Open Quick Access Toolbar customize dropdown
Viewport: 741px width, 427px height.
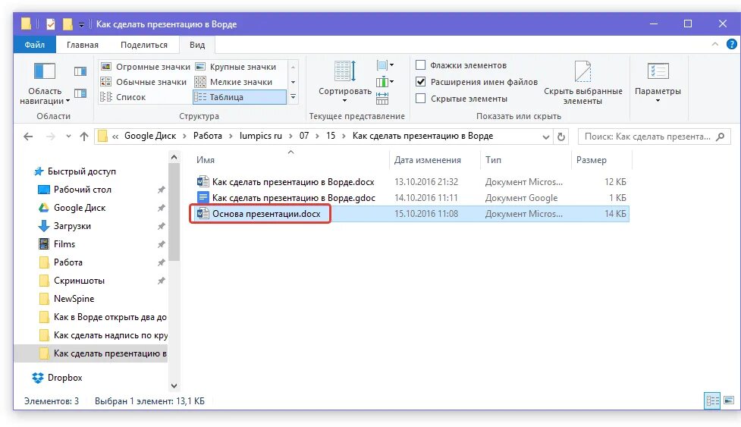click(x=81, y=24)
